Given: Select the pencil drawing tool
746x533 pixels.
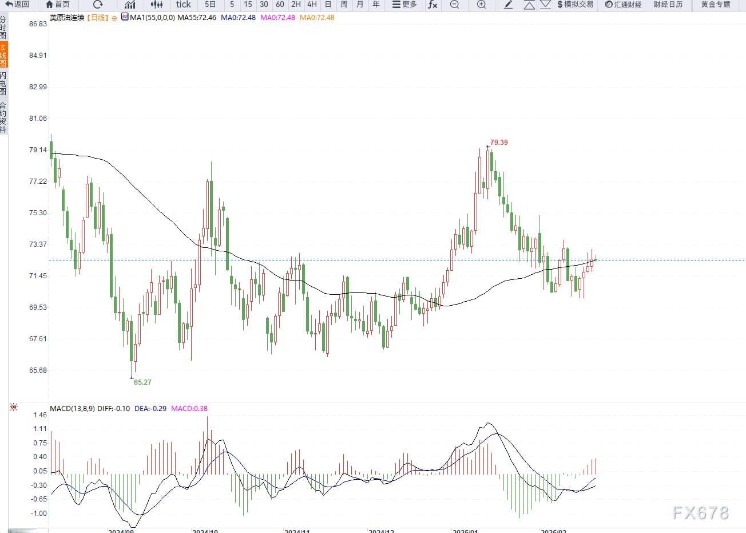Looking at the screenshot, I should coord(508,5).
